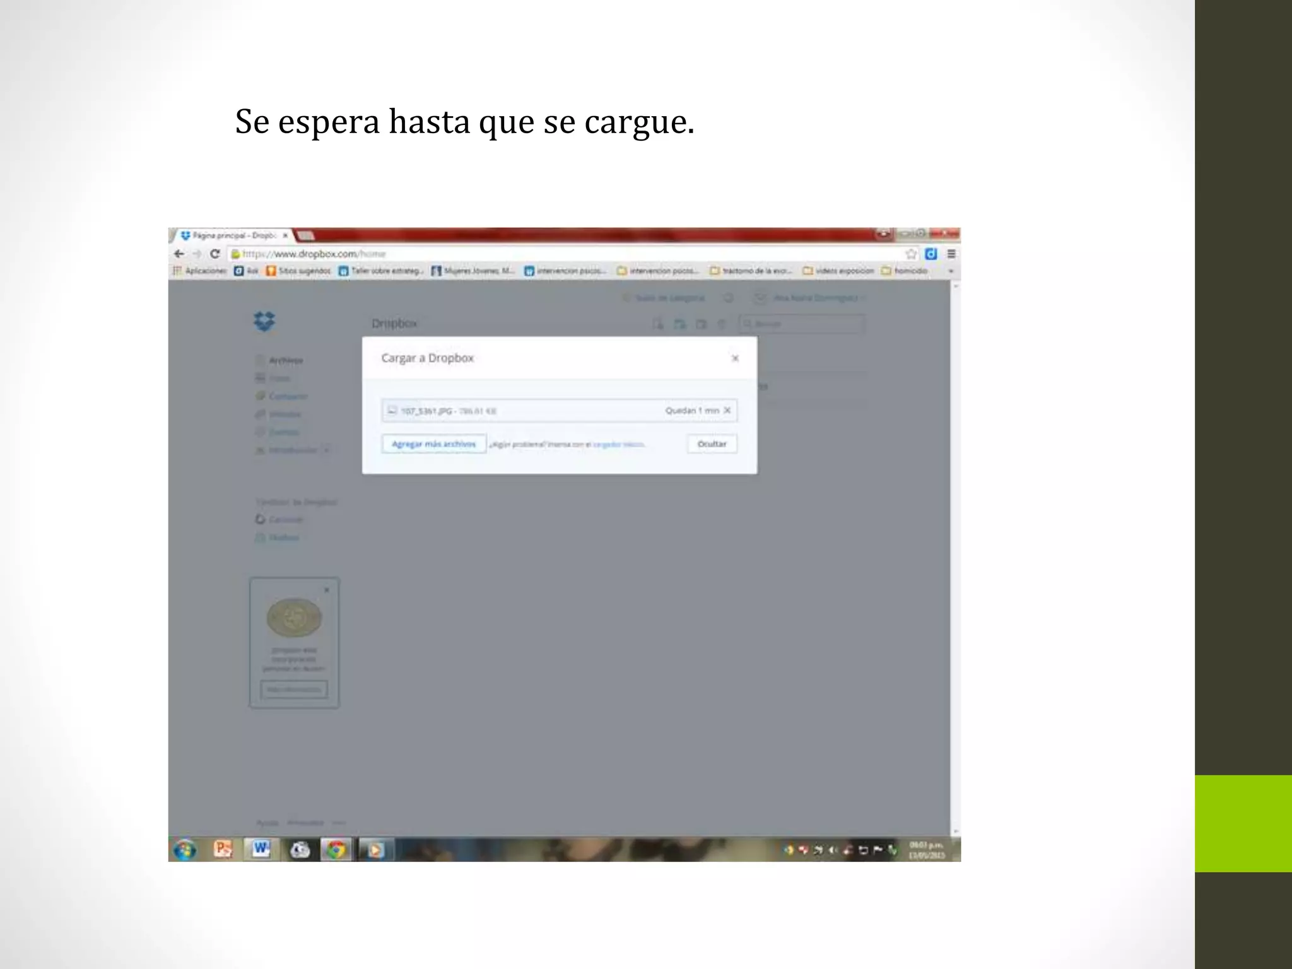Open Chrome from taskbar
1292x969 pixels.
(x=336, y=849)
